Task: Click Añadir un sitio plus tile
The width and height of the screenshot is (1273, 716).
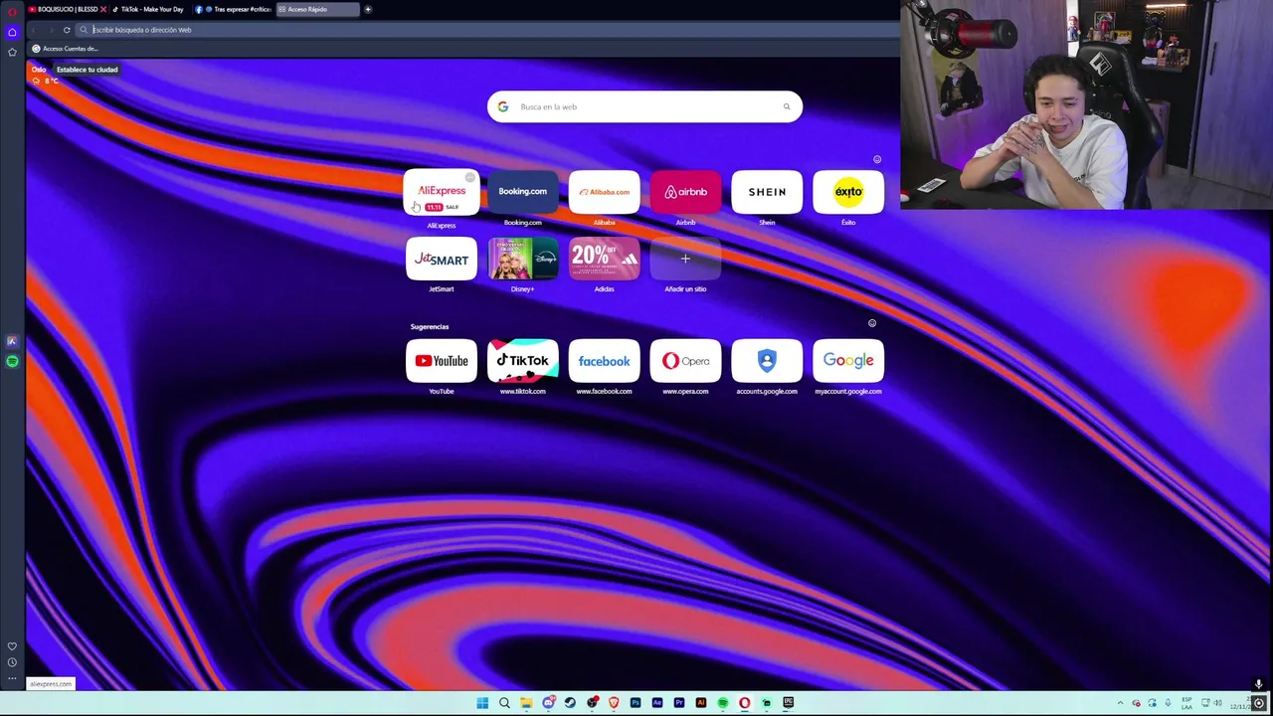Action: click(x=686, y=260)
